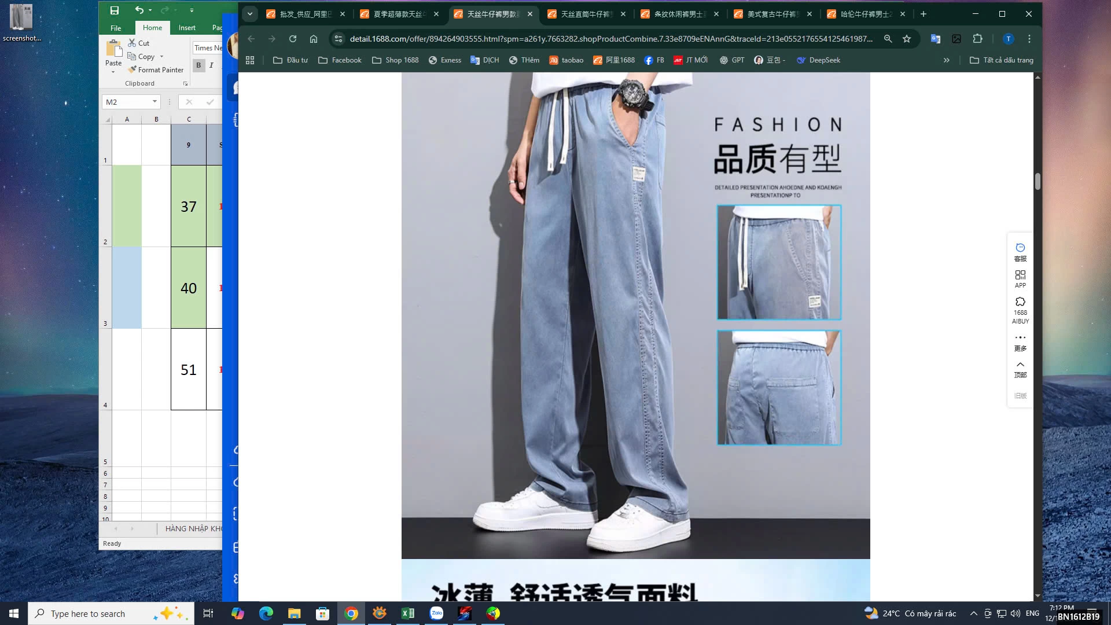Viewport: 1111px width, 625px height.
Task: Select Format Painter in Excel
Action: (156, 69)
